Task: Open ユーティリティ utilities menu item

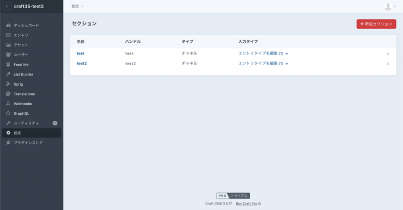Action: pyautogui.click(x=26, y=123)
